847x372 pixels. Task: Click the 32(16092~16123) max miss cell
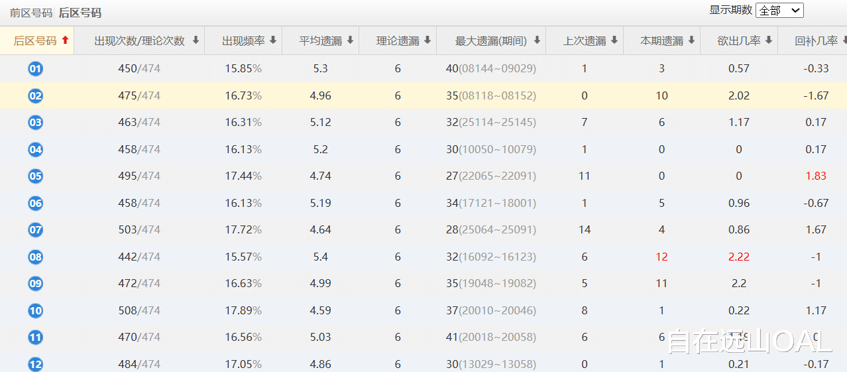pyautogui.click(x=491, y=257)
